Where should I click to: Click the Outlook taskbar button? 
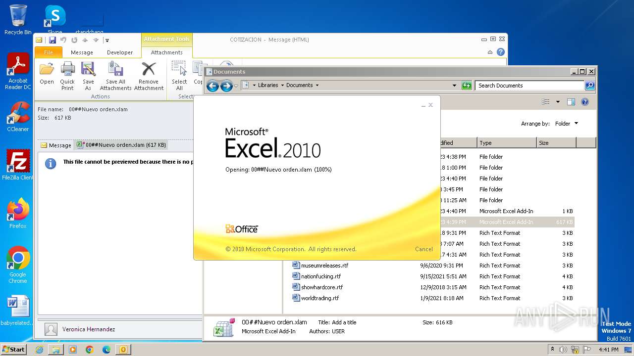123,350
